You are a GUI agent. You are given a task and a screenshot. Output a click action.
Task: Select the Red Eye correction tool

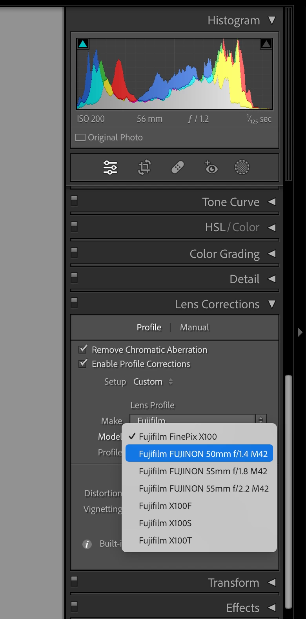(x=211, y=168)
